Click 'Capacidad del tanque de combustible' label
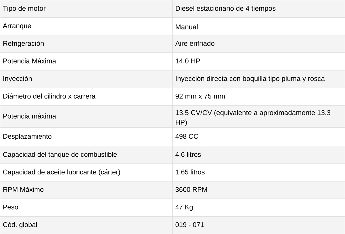Viewport: 345px width, 234px height. (x=60, y=155)
